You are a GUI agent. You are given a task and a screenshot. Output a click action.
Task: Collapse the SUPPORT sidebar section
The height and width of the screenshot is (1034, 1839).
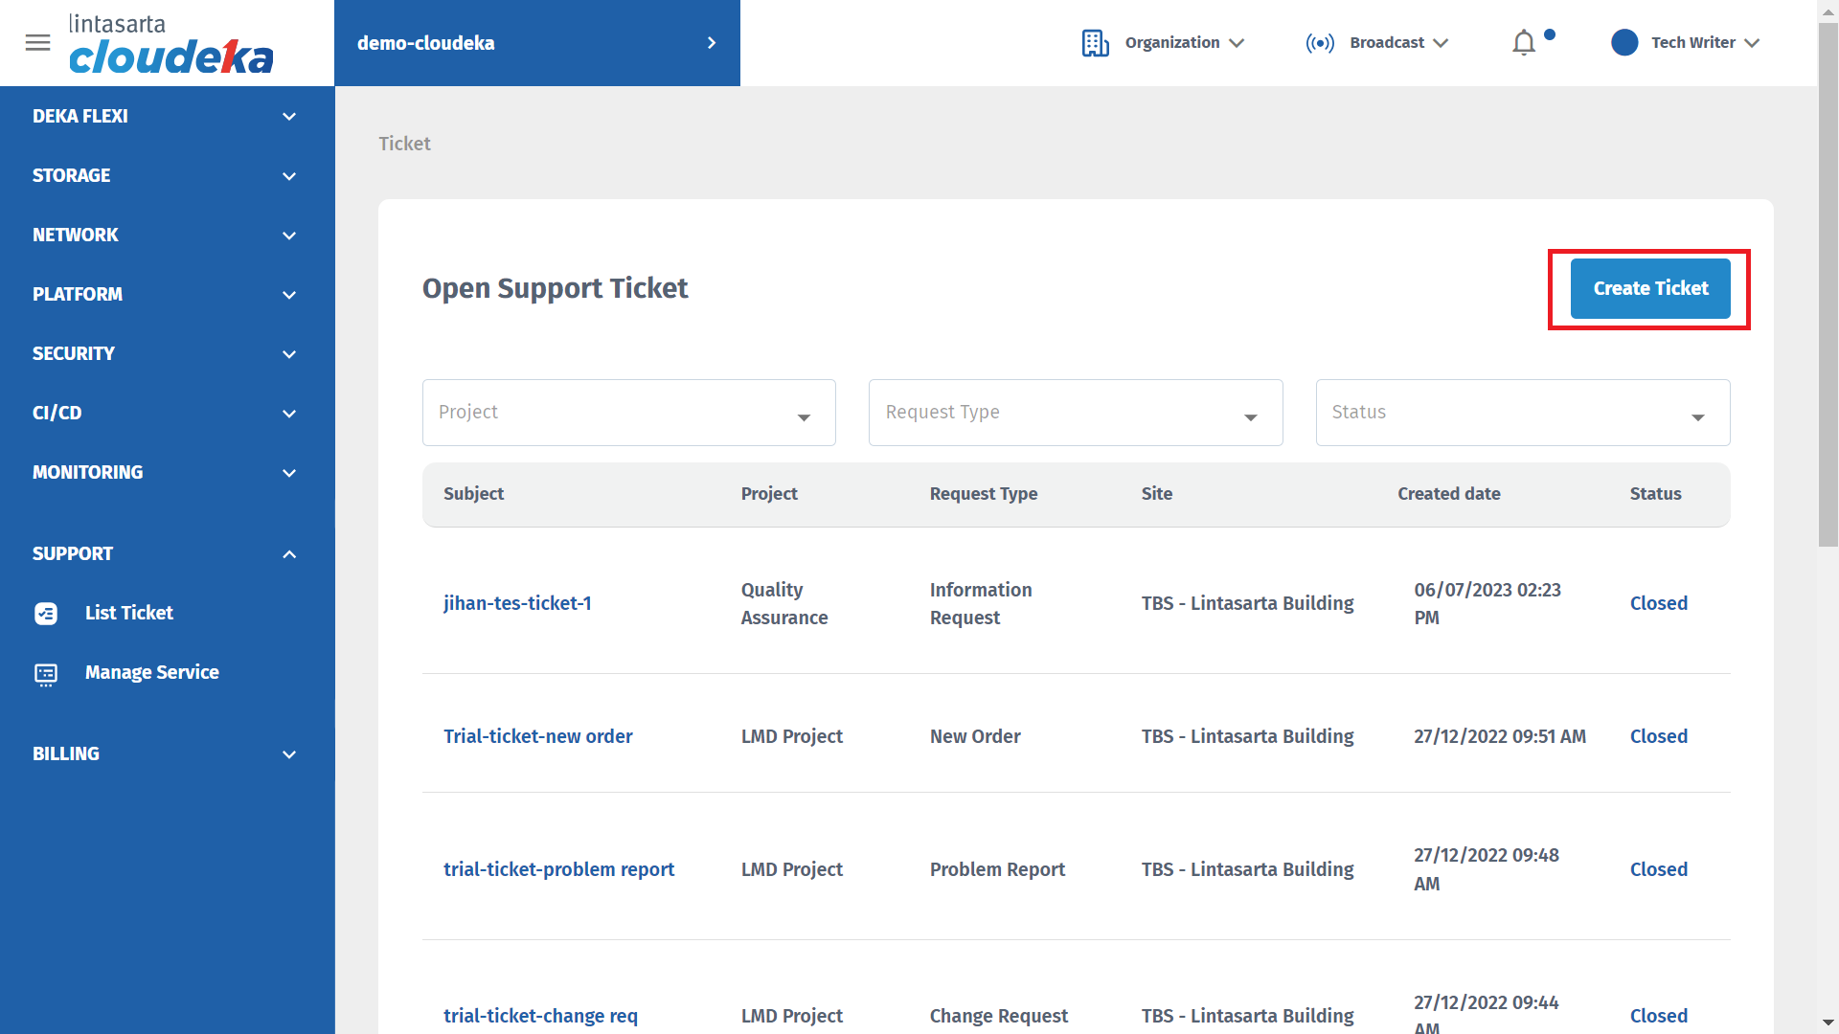pyautogui.click(x=289, y=554)
